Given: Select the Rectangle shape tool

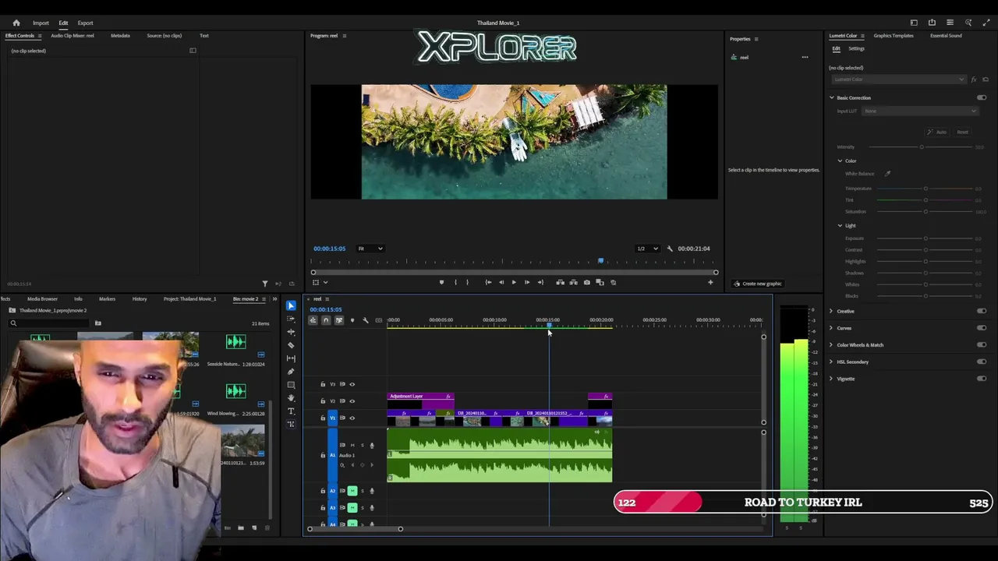Looking at the screenshot, I should (291, 385).
